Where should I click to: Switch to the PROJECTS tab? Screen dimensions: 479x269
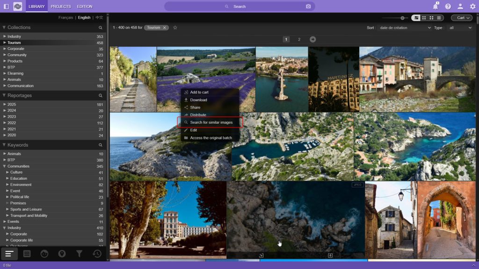tap(61, 7)
